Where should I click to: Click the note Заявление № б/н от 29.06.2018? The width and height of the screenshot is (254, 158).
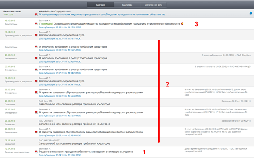tap(236, 101)
